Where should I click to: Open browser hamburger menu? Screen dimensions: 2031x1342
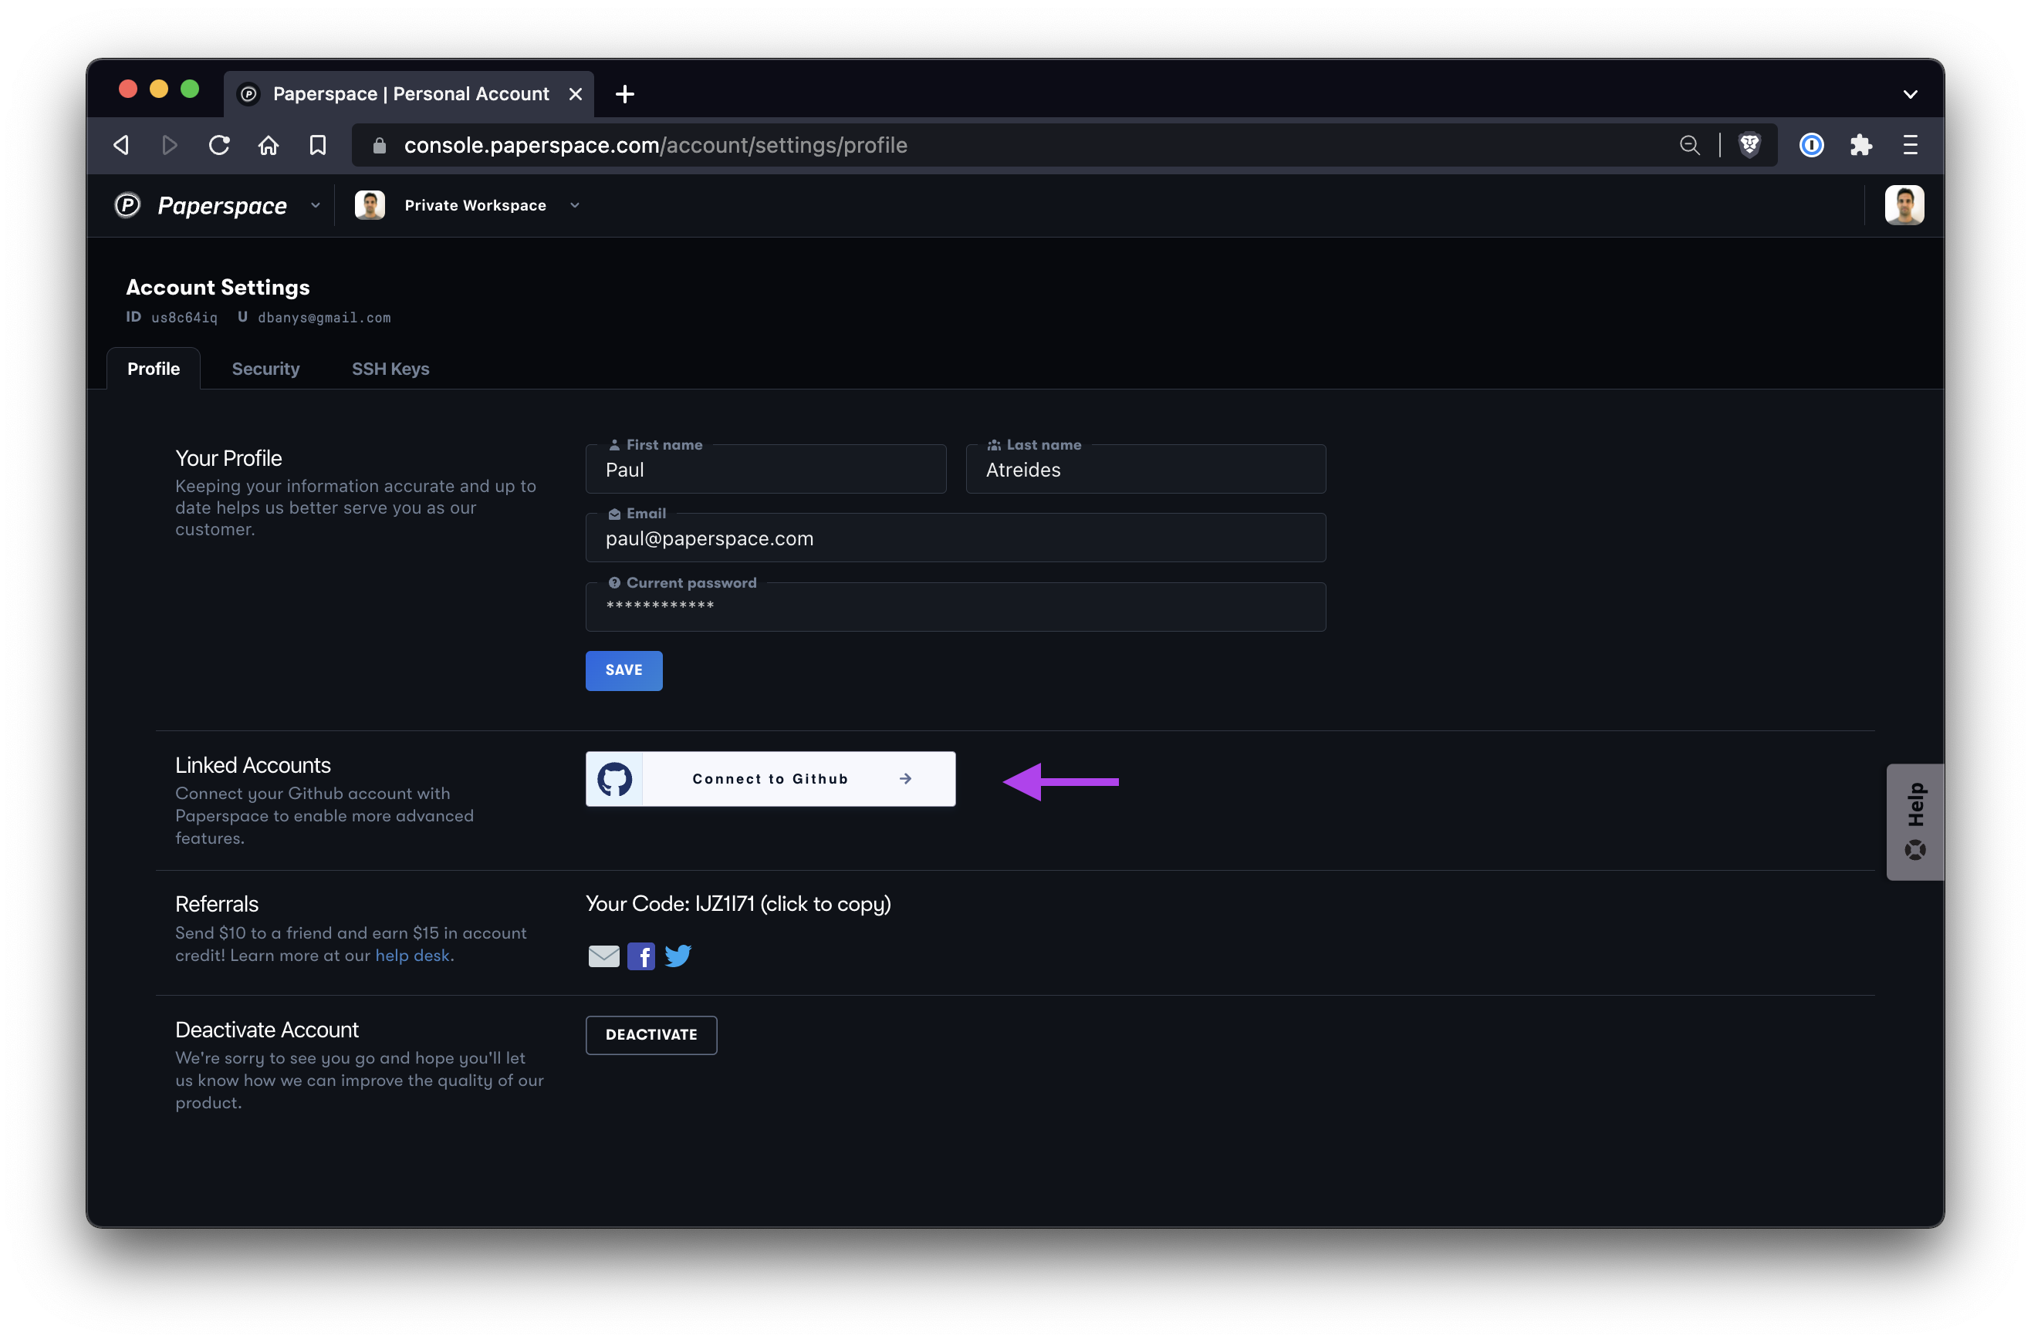tap(1911, 146)
